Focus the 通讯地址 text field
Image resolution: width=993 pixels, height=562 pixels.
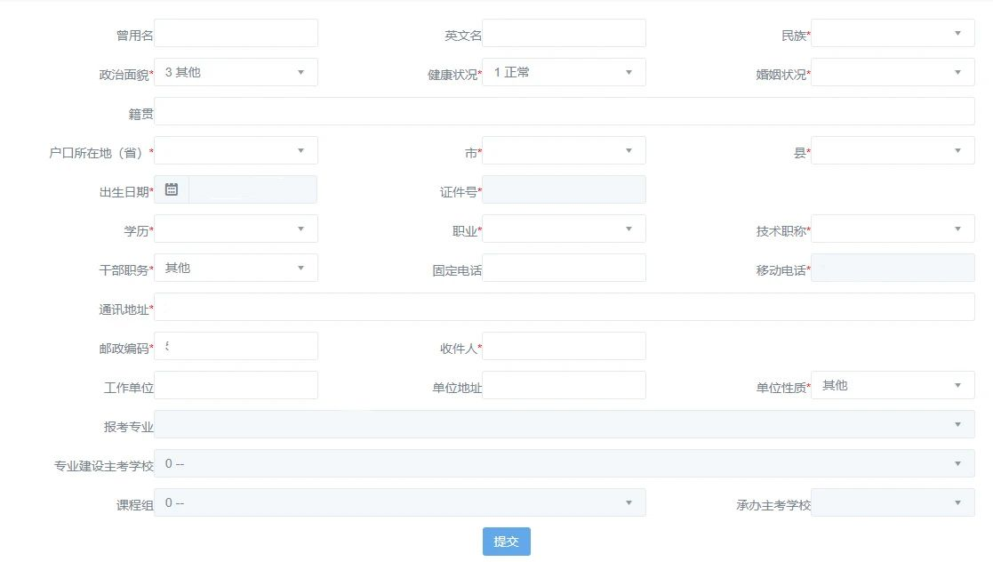pyautogui.click(x=564, y=308)
